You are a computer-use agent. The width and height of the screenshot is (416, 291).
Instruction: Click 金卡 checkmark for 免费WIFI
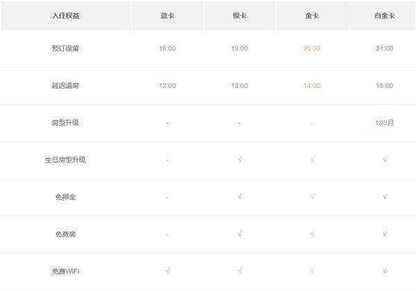click(x=312, y=271)
